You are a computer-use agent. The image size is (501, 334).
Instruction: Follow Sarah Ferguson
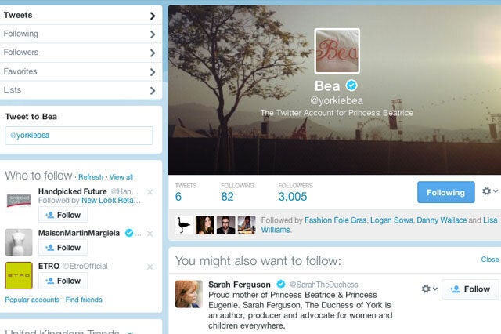click(x=470, y=289)
